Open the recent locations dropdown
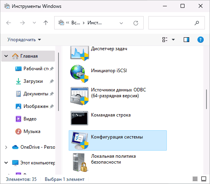The width and height of the screenshot is (210, 184). (34, 23)
